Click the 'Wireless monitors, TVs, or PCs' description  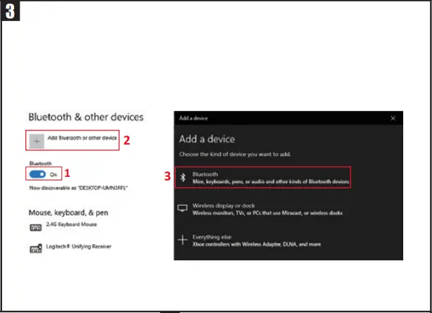[x=267, y=213]
